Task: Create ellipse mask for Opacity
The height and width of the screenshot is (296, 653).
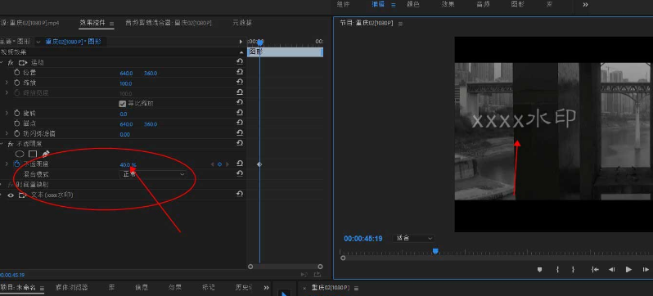Action: pos(20,154)
